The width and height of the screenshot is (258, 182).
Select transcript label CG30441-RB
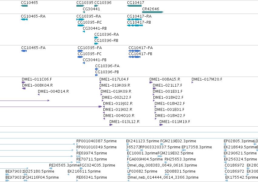[x=95, y=28]
